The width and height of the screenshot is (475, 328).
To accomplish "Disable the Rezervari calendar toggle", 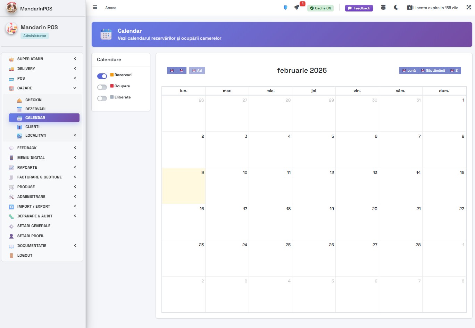I will click(102, 76).
